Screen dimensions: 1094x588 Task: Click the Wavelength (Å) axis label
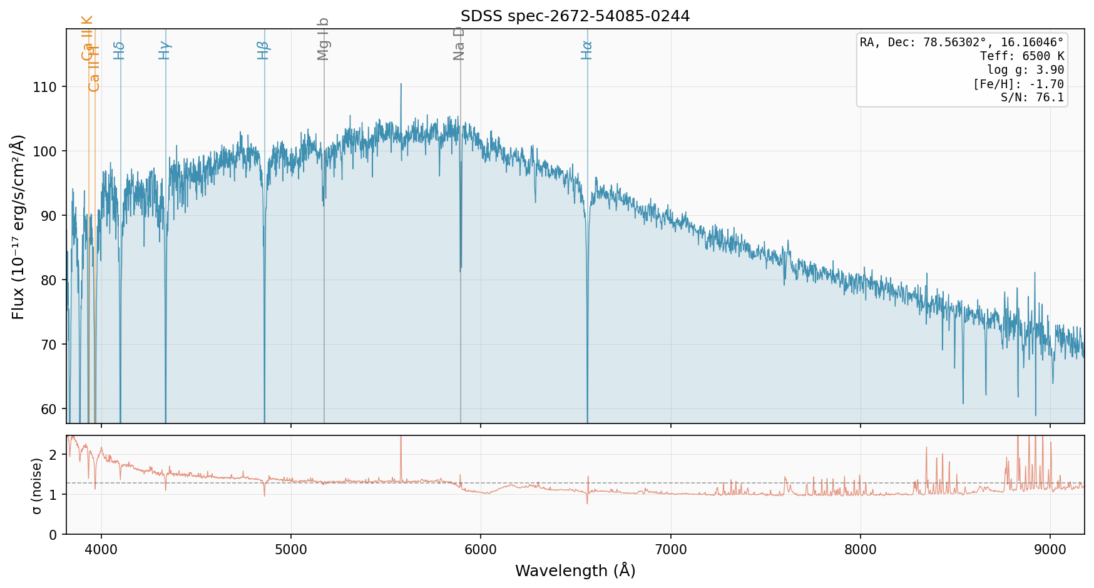575,570
